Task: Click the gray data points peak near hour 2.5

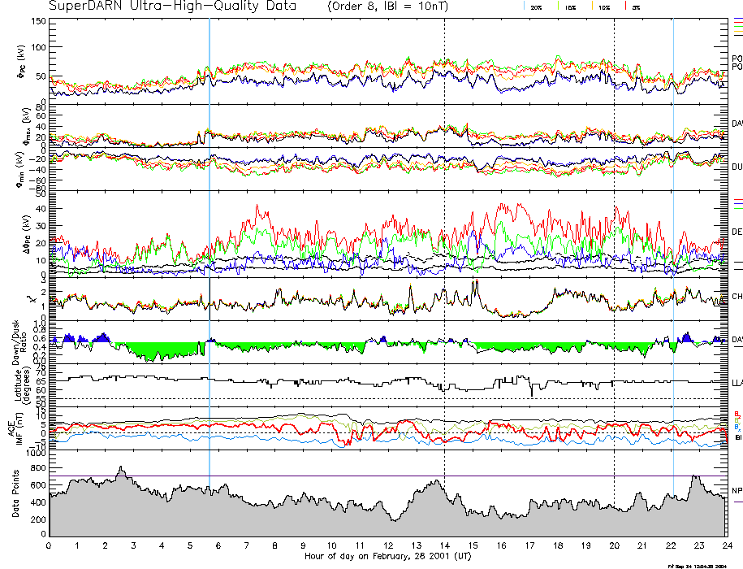Action: (x=120, y=472)
